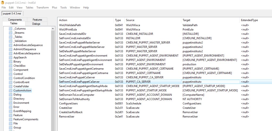Open the File menu
The image size is (272, 131).
pos(4,7)
